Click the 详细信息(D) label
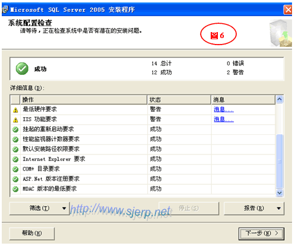Image resolution: width=295 pixels, height=246 pixels. [x=27, y=88]
